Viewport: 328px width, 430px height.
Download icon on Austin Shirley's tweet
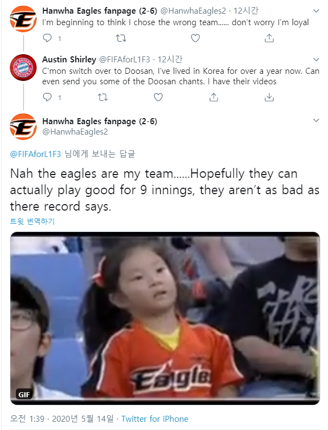(269, 97)
